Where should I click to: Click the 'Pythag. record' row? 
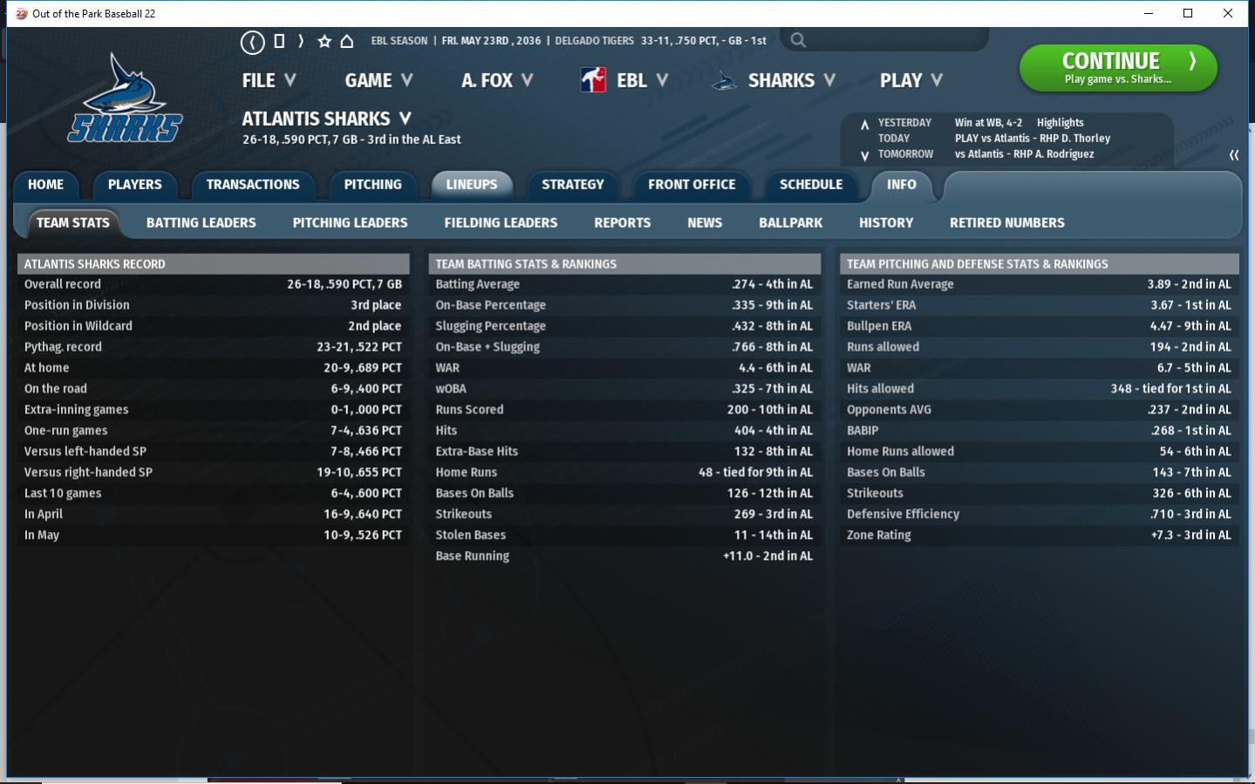tap(213, 347)
